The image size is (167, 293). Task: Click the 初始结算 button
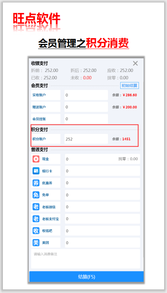click(x=130, y=86)
